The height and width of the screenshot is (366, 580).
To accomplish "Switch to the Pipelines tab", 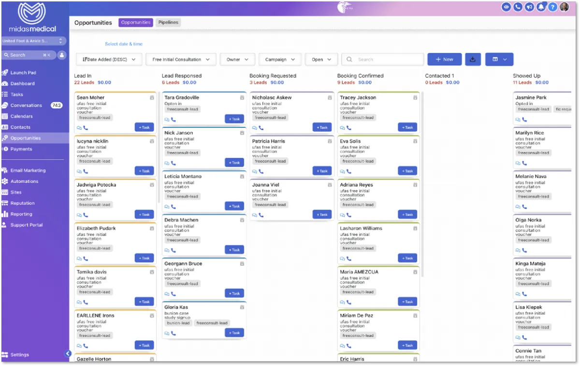I will coord(168,23).
